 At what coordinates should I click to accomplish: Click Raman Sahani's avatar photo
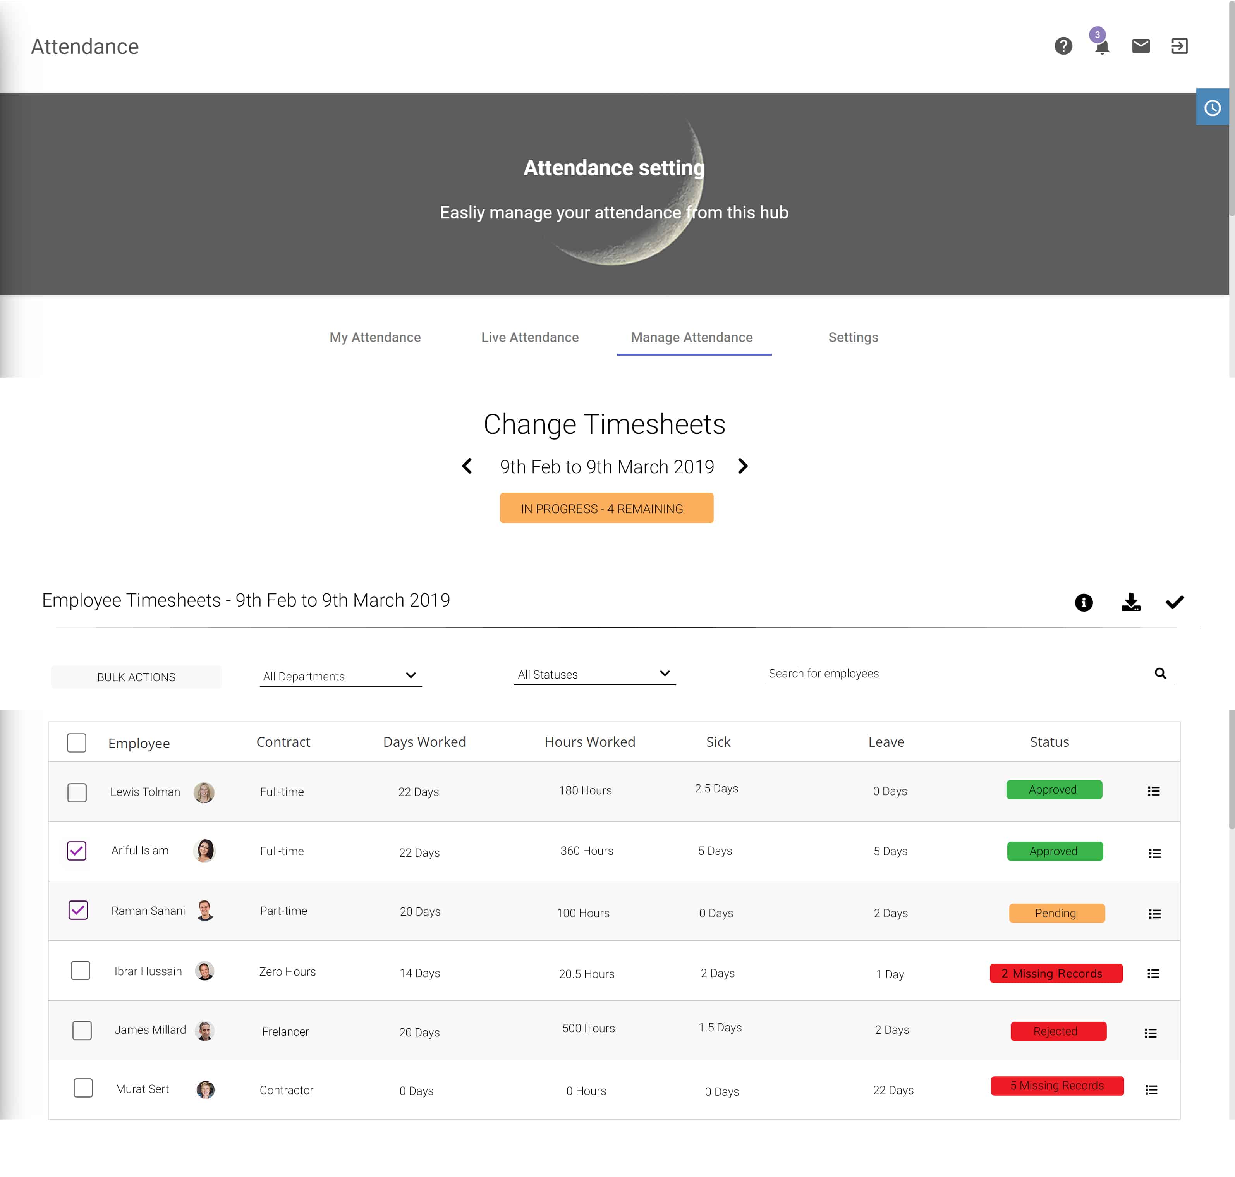pos(204,911)
